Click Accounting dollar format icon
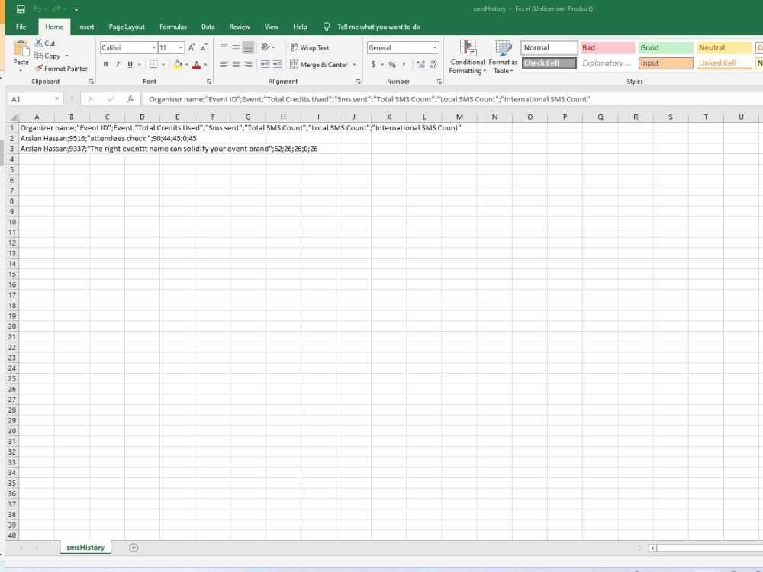The image size is (763, 572). [x=373, y=64]
